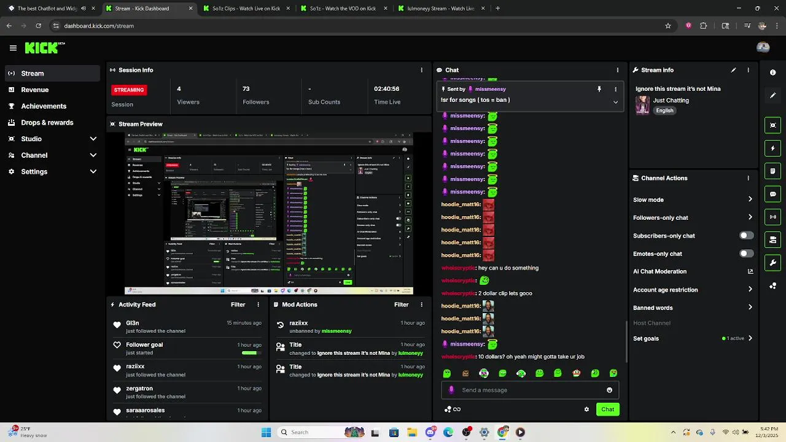786x442 pixels.
Task: Toggle the chat bubble widget icon in right sidebar
Action: (772, 194)
